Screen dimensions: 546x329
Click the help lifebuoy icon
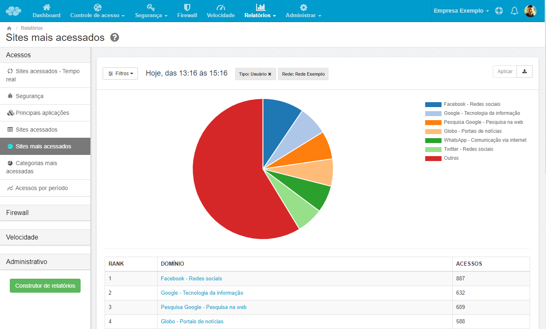click(499, 11)
